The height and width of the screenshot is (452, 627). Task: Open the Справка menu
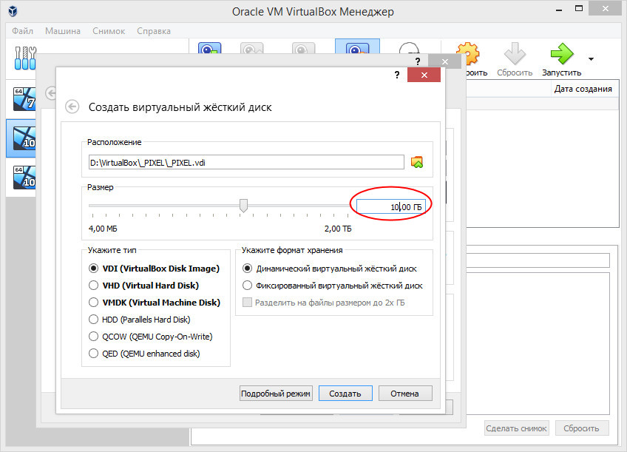[x=154, y=31]
